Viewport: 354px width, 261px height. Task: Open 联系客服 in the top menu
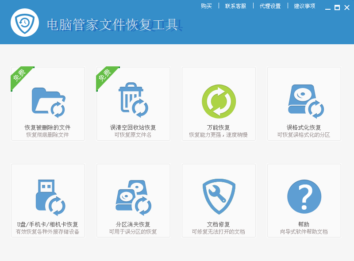pos(235,6)
